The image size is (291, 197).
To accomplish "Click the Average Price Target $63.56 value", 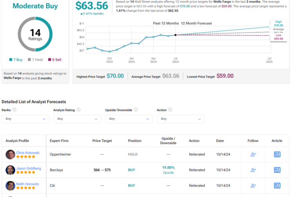I will [171, 76].
